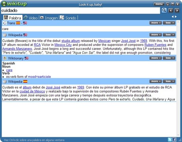Collapse English Wikipedia section with less
This screenshot has height=142, width=182.
(169, 35)
